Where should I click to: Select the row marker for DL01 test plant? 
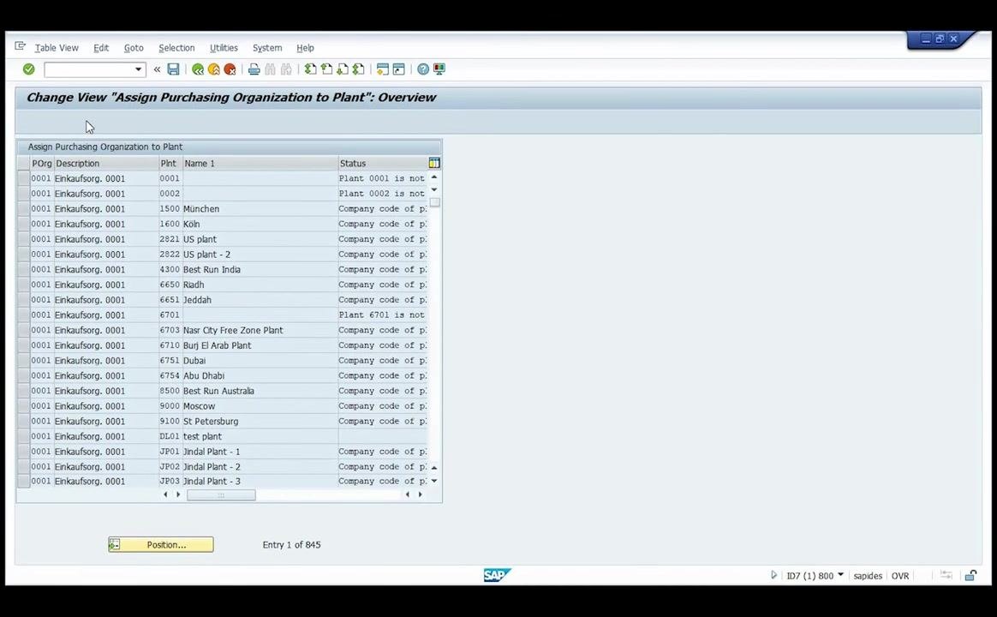tap(23, 436)
